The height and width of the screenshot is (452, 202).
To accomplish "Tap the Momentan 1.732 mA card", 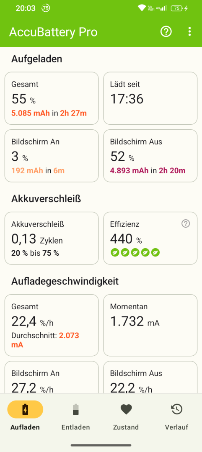I will 150,325.
